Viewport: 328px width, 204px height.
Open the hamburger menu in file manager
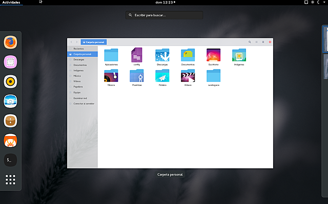(263, 42)
